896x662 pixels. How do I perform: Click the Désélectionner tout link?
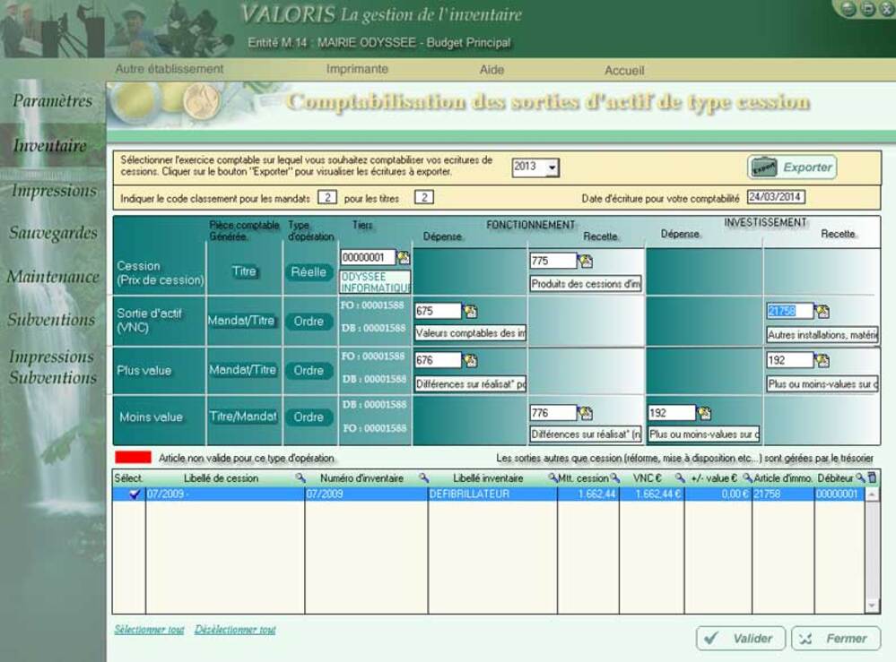click(235, 630)
